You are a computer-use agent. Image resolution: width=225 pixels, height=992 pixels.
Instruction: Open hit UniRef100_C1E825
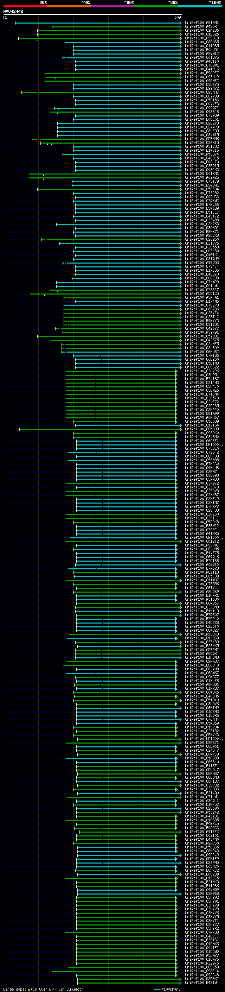tap(201, 34)
